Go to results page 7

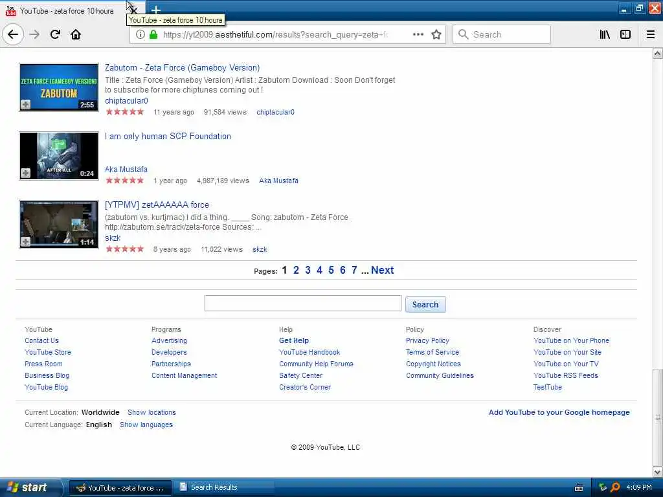[x=354, y=270]
